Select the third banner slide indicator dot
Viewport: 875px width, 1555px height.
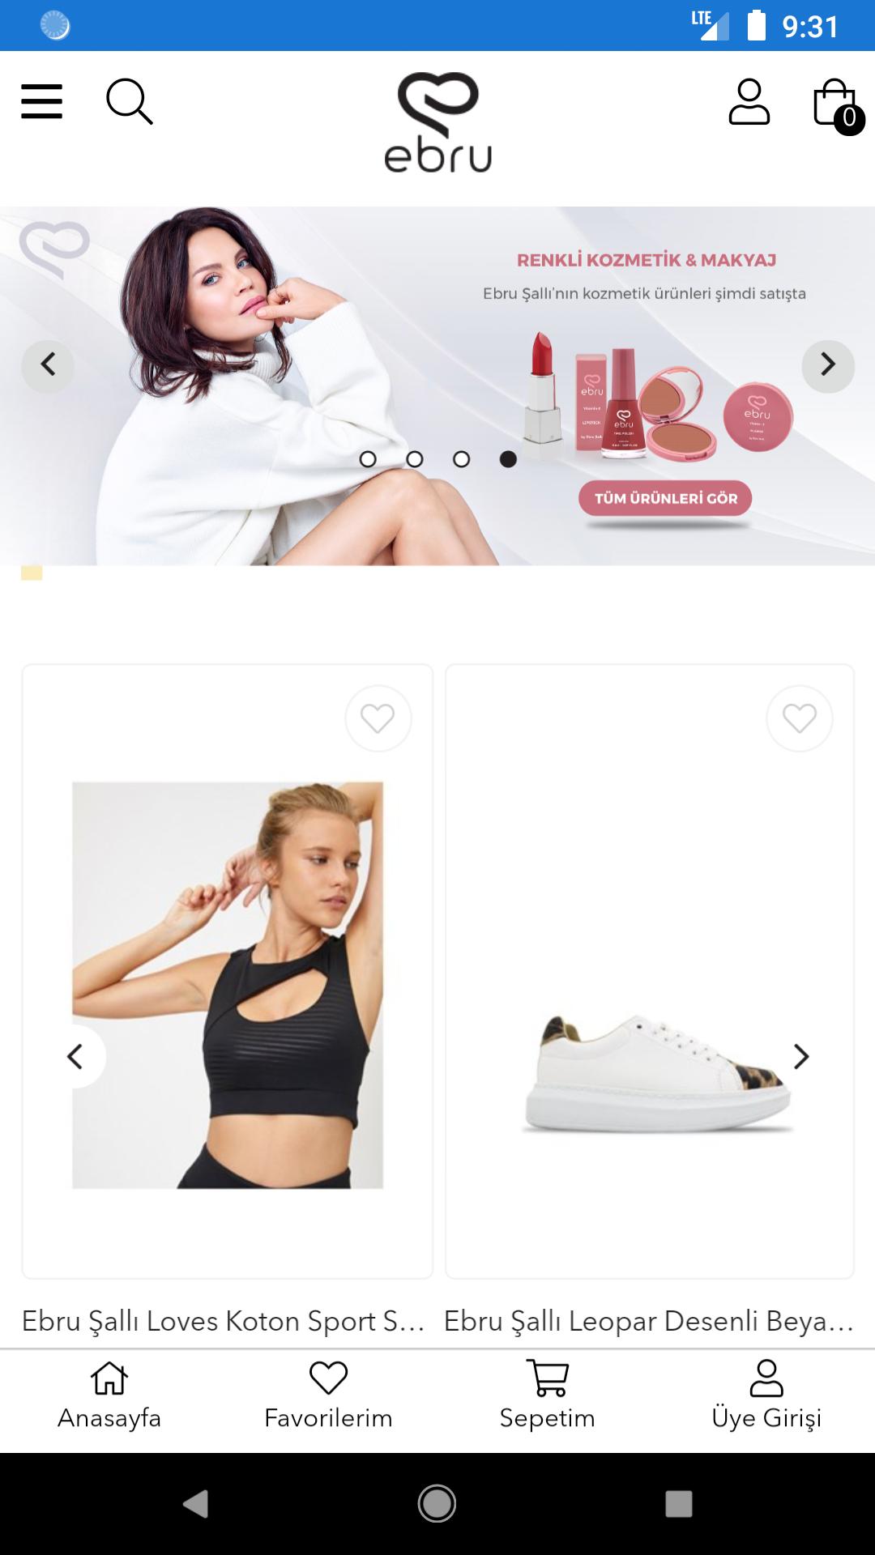(462, 459)
